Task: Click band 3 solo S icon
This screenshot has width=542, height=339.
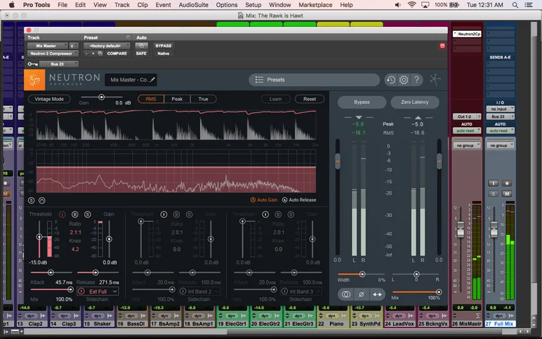Action: coord(291,214)
